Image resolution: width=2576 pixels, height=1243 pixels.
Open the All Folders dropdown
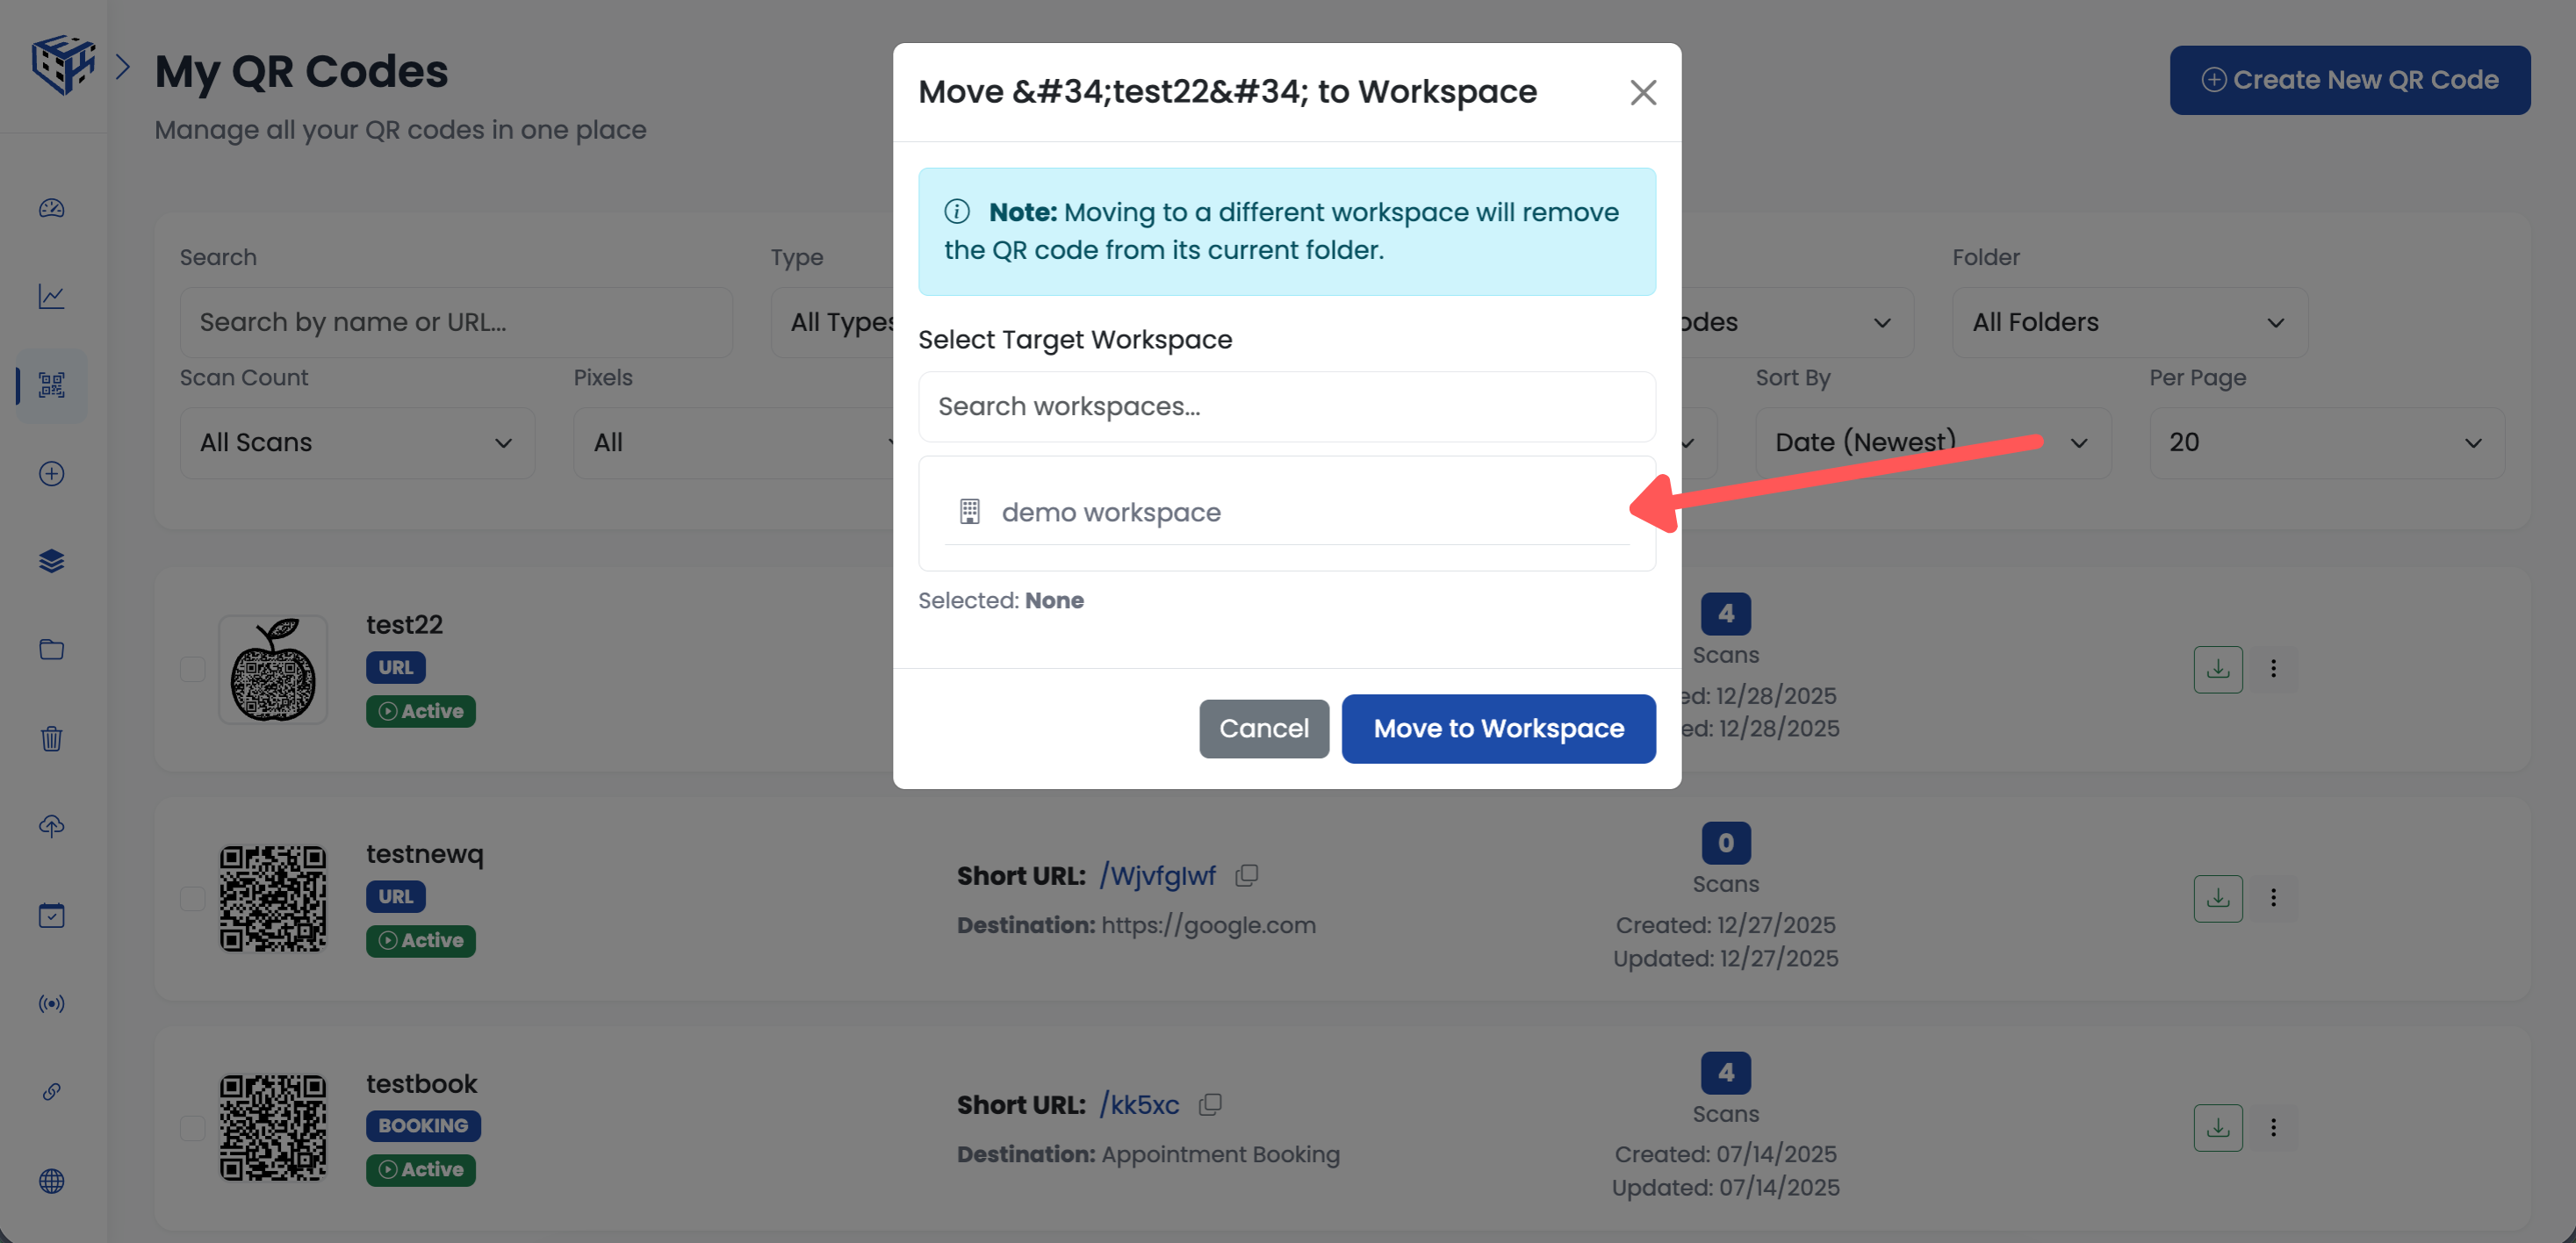click(x=2128, y=322)
